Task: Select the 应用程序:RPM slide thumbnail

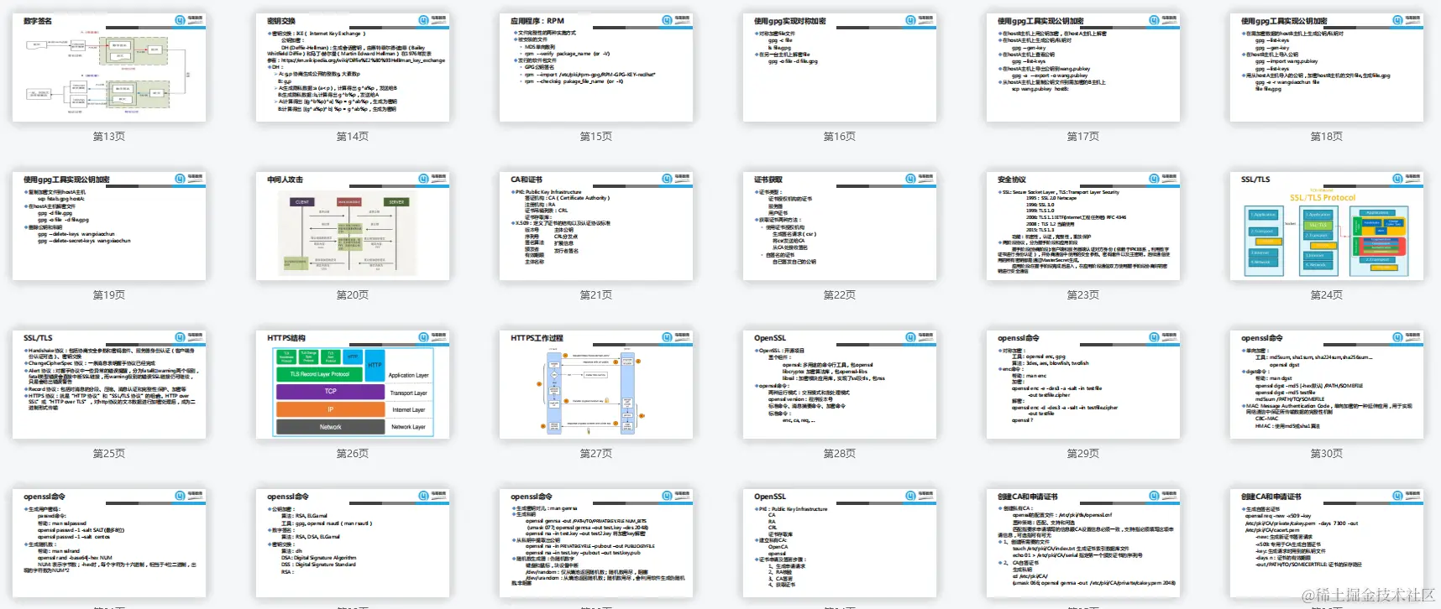Action: click(x=596, y=67)
